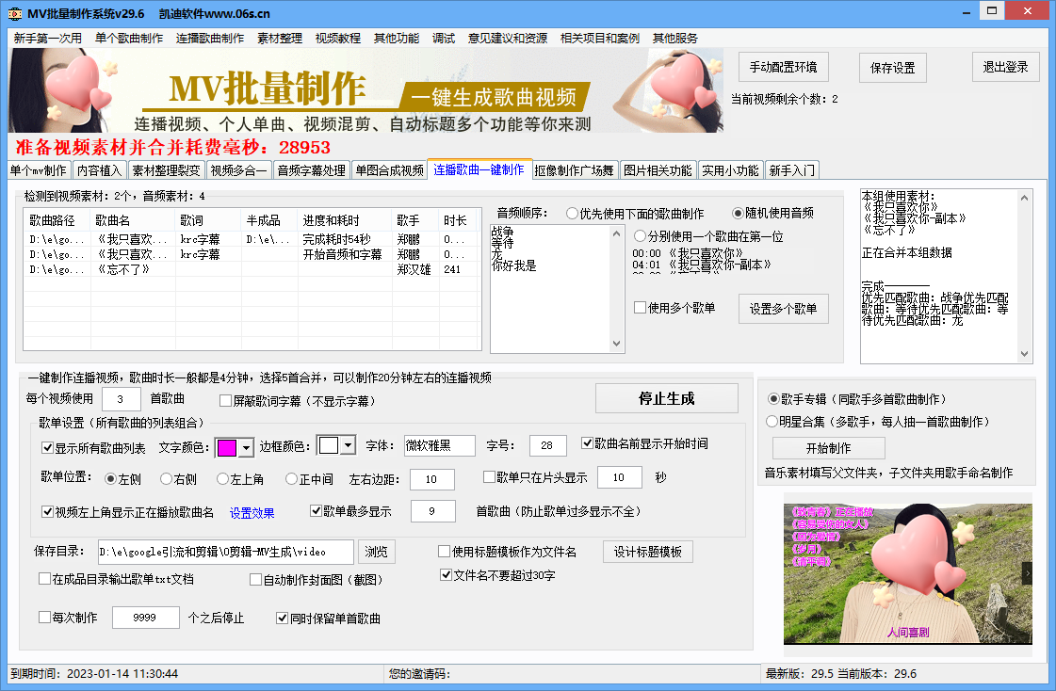Click the 字号 field showing 28

coord(547,445)
